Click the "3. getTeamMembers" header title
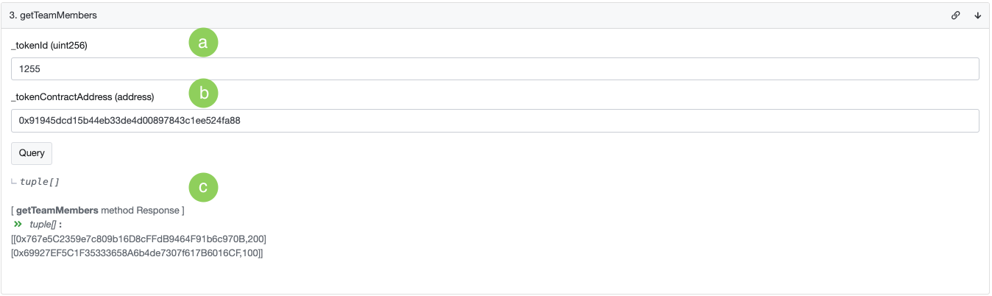Viewport: 992px width, 296px height. pyautogui.click(x=53, y=15)
